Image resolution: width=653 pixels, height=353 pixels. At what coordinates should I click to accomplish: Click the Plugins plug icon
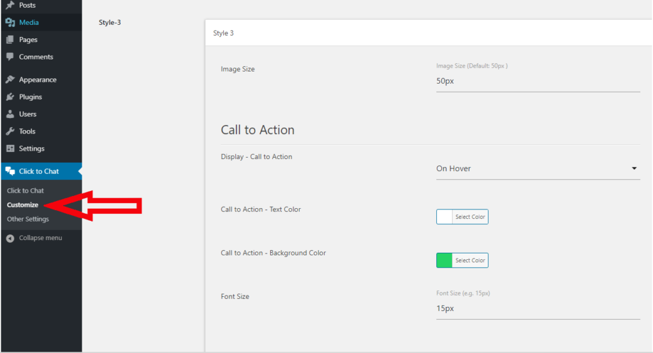tap(10, 96)
